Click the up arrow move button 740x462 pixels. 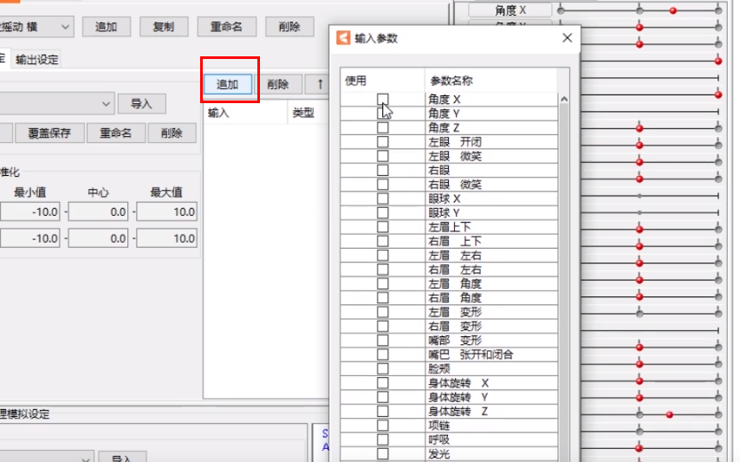(320, 84)
